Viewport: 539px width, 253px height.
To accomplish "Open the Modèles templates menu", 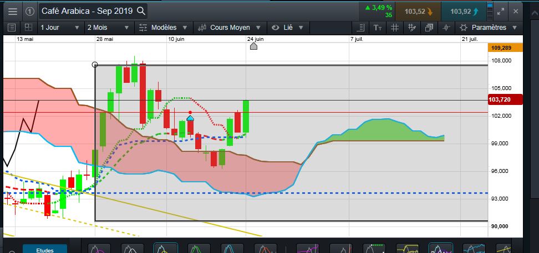I will 163,28.
